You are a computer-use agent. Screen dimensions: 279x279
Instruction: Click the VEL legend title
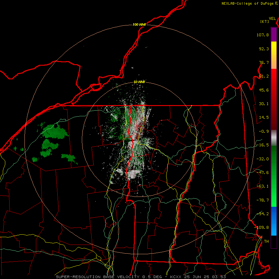pos(272,19)
